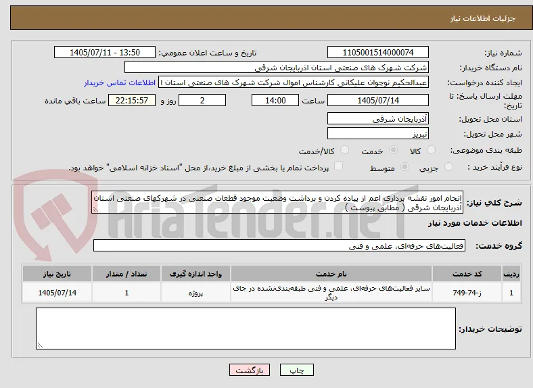Click the row number cell 1 under ردیف
533x388 pixels.
tap(511, 293)
